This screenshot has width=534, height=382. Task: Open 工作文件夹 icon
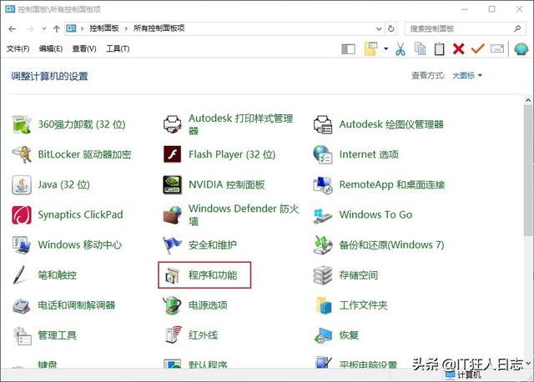324,305
